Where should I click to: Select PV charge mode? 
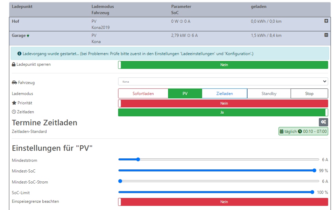[x=185, y=94]
